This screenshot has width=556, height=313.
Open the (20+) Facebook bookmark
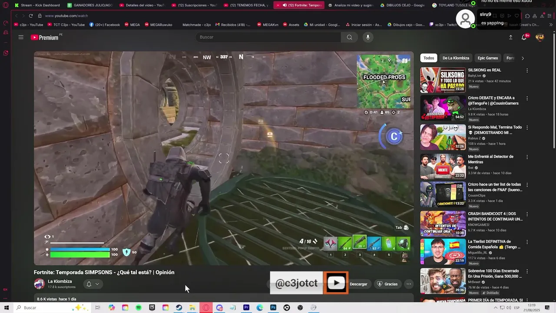point(105,25)
